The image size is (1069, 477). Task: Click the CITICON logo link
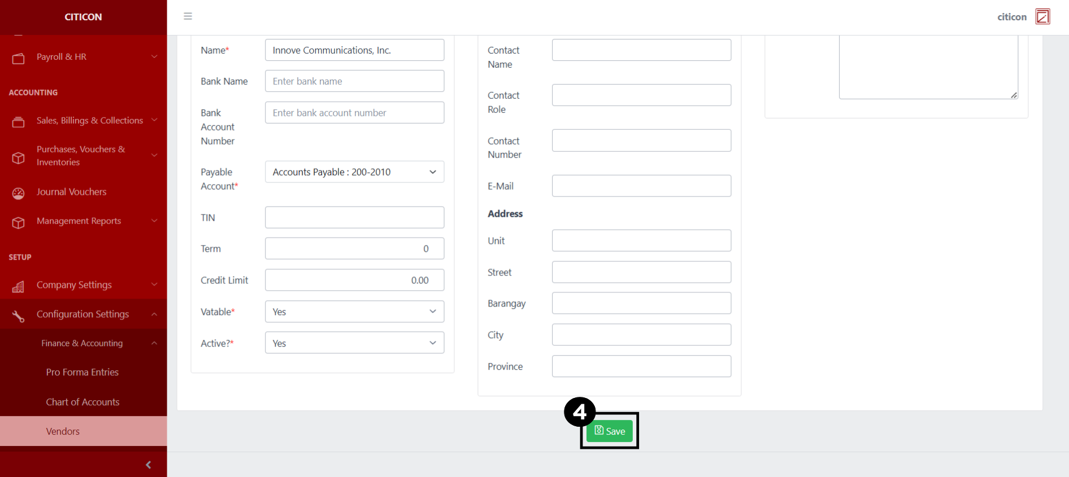(x=83, y=17)
